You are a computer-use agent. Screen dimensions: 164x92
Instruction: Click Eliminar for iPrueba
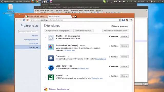124,36
